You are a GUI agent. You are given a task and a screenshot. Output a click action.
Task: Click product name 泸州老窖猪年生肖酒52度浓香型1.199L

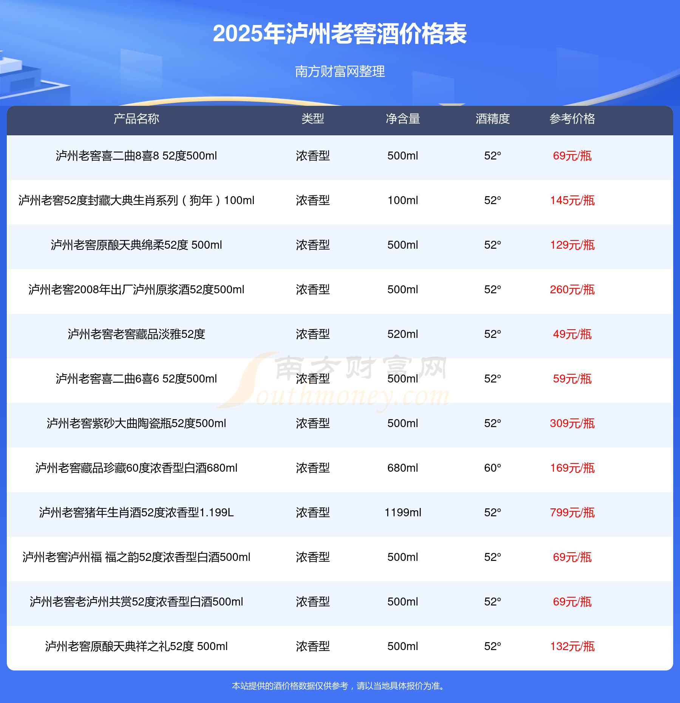[x=136, y=513]
